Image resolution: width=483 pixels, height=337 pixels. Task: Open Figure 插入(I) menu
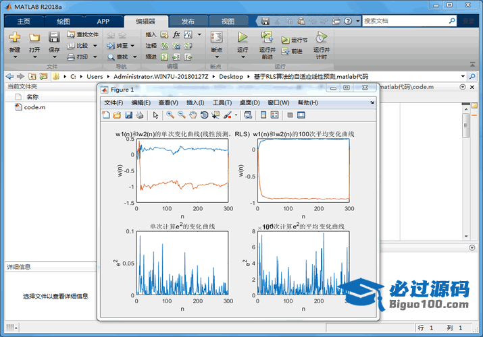(195, 102)
